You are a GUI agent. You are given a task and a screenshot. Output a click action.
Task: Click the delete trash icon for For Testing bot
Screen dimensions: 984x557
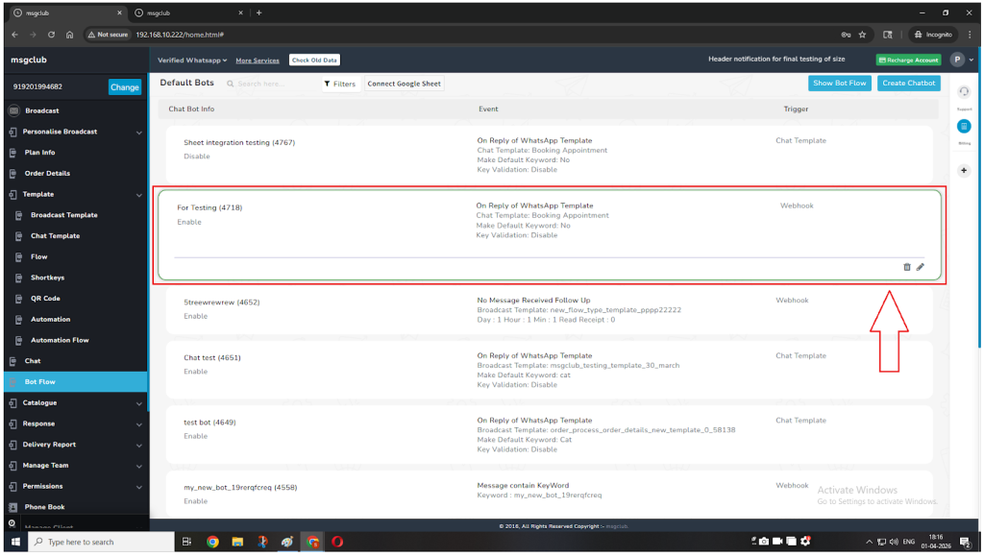[906, 267]
